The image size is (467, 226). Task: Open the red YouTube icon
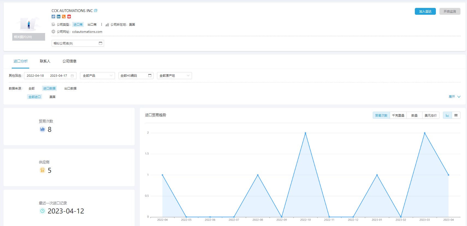(x=69, y=17)
